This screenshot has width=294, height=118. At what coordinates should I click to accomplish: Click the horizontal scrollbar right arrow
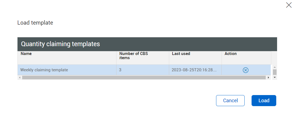(x=268, y=78)
